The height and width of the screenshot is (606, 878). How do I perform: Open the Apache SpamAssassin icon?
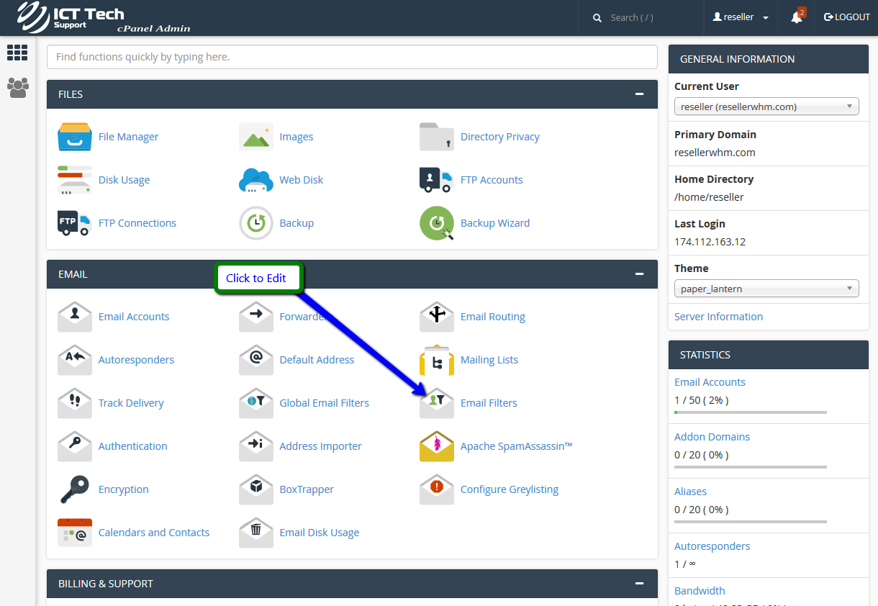click(x=437, y=446)
